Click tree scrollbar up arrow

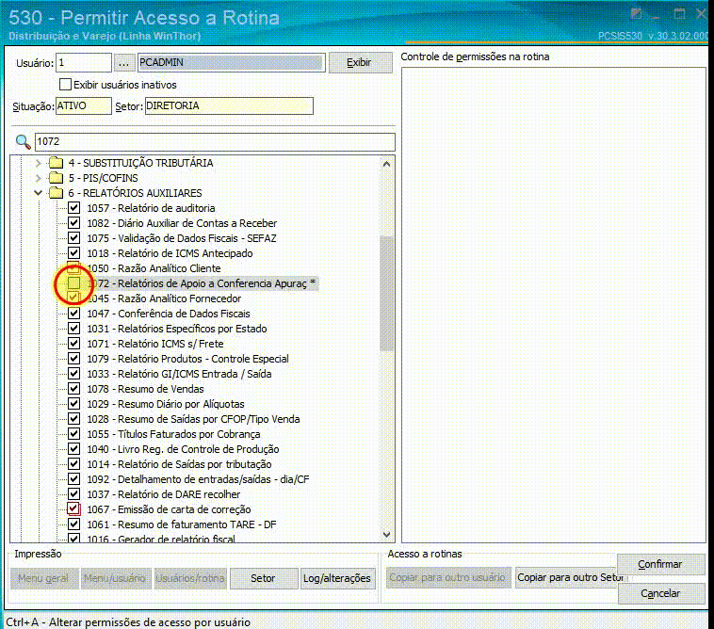[386, 164]
